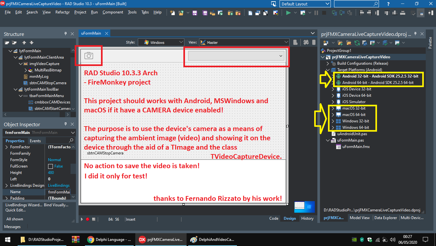This screenshot has width=436, height=246.
Task: Click Structure panel New Item icon
Action: click(6, 43)
